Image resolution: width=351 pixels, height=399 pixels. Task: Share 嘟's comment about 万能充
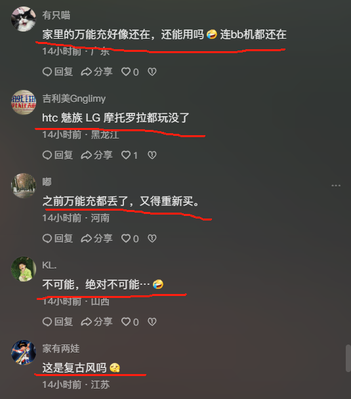point(96,238)
